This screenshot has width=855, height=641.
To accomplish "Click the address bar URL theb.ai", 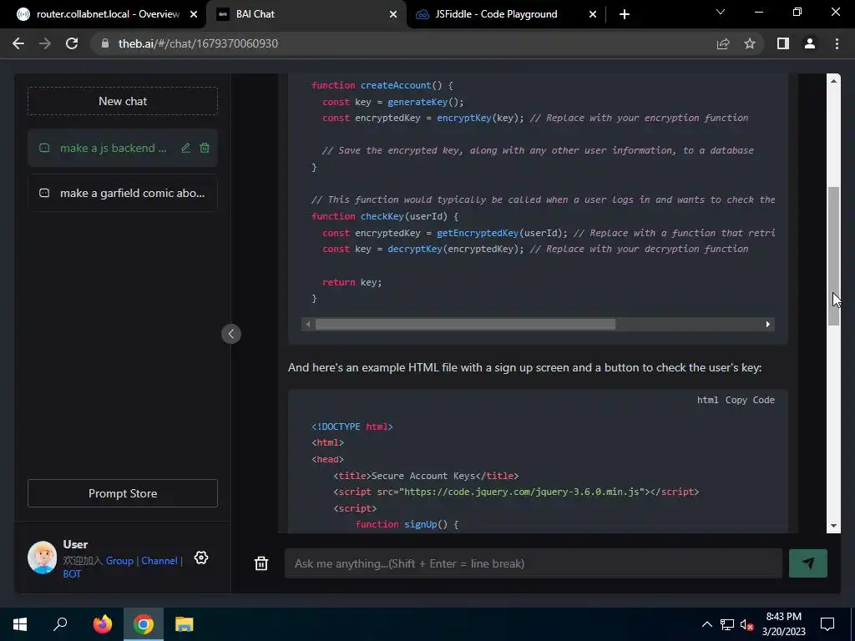I will 198,43.
